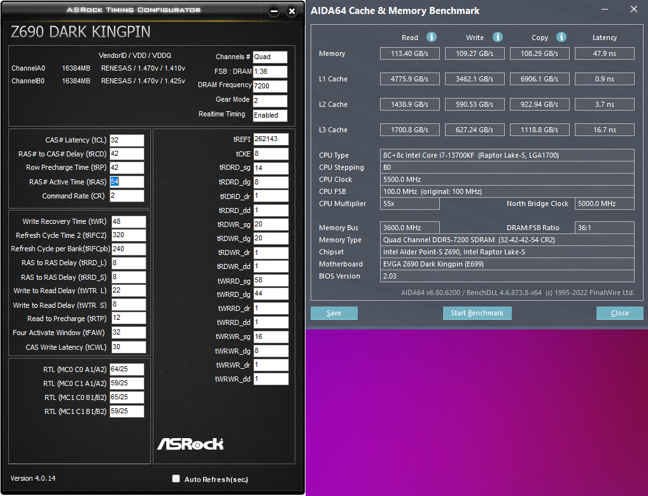Click the RTL MC1 C0 B1/B2 field
The width and height of the screenshot is (648, 496).
(x=127, y=397)
